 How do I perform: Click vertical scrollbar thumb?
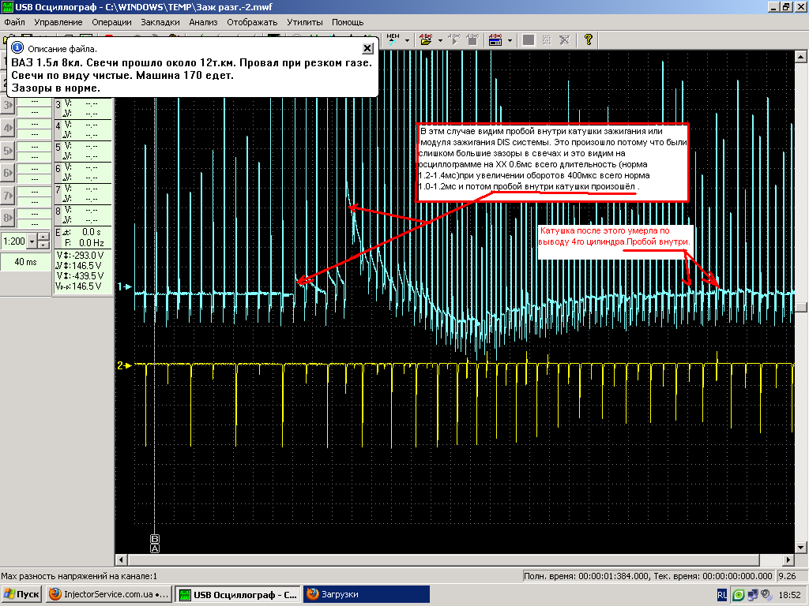pyautogui.click(x=801, y=307)
